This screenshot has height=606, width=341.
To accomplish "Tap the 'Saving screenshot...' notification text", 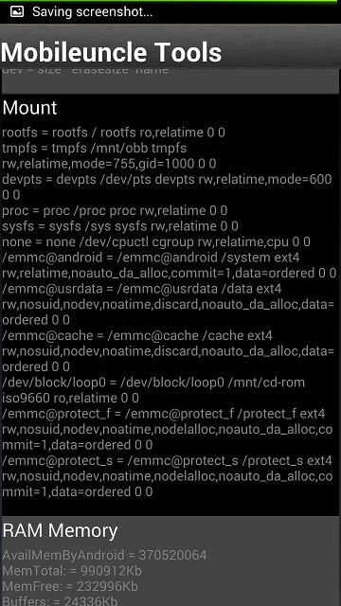I will point(93,12).
